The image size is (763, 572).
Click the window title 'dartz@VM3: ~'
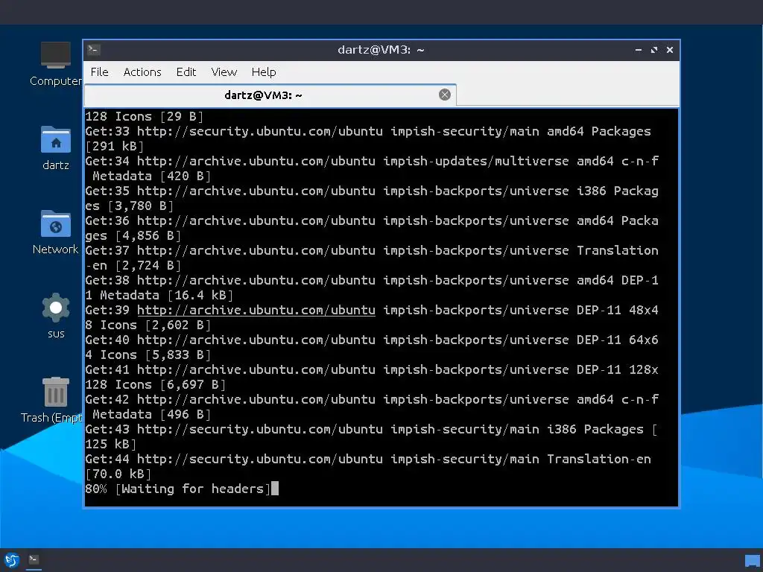[381, 50]
